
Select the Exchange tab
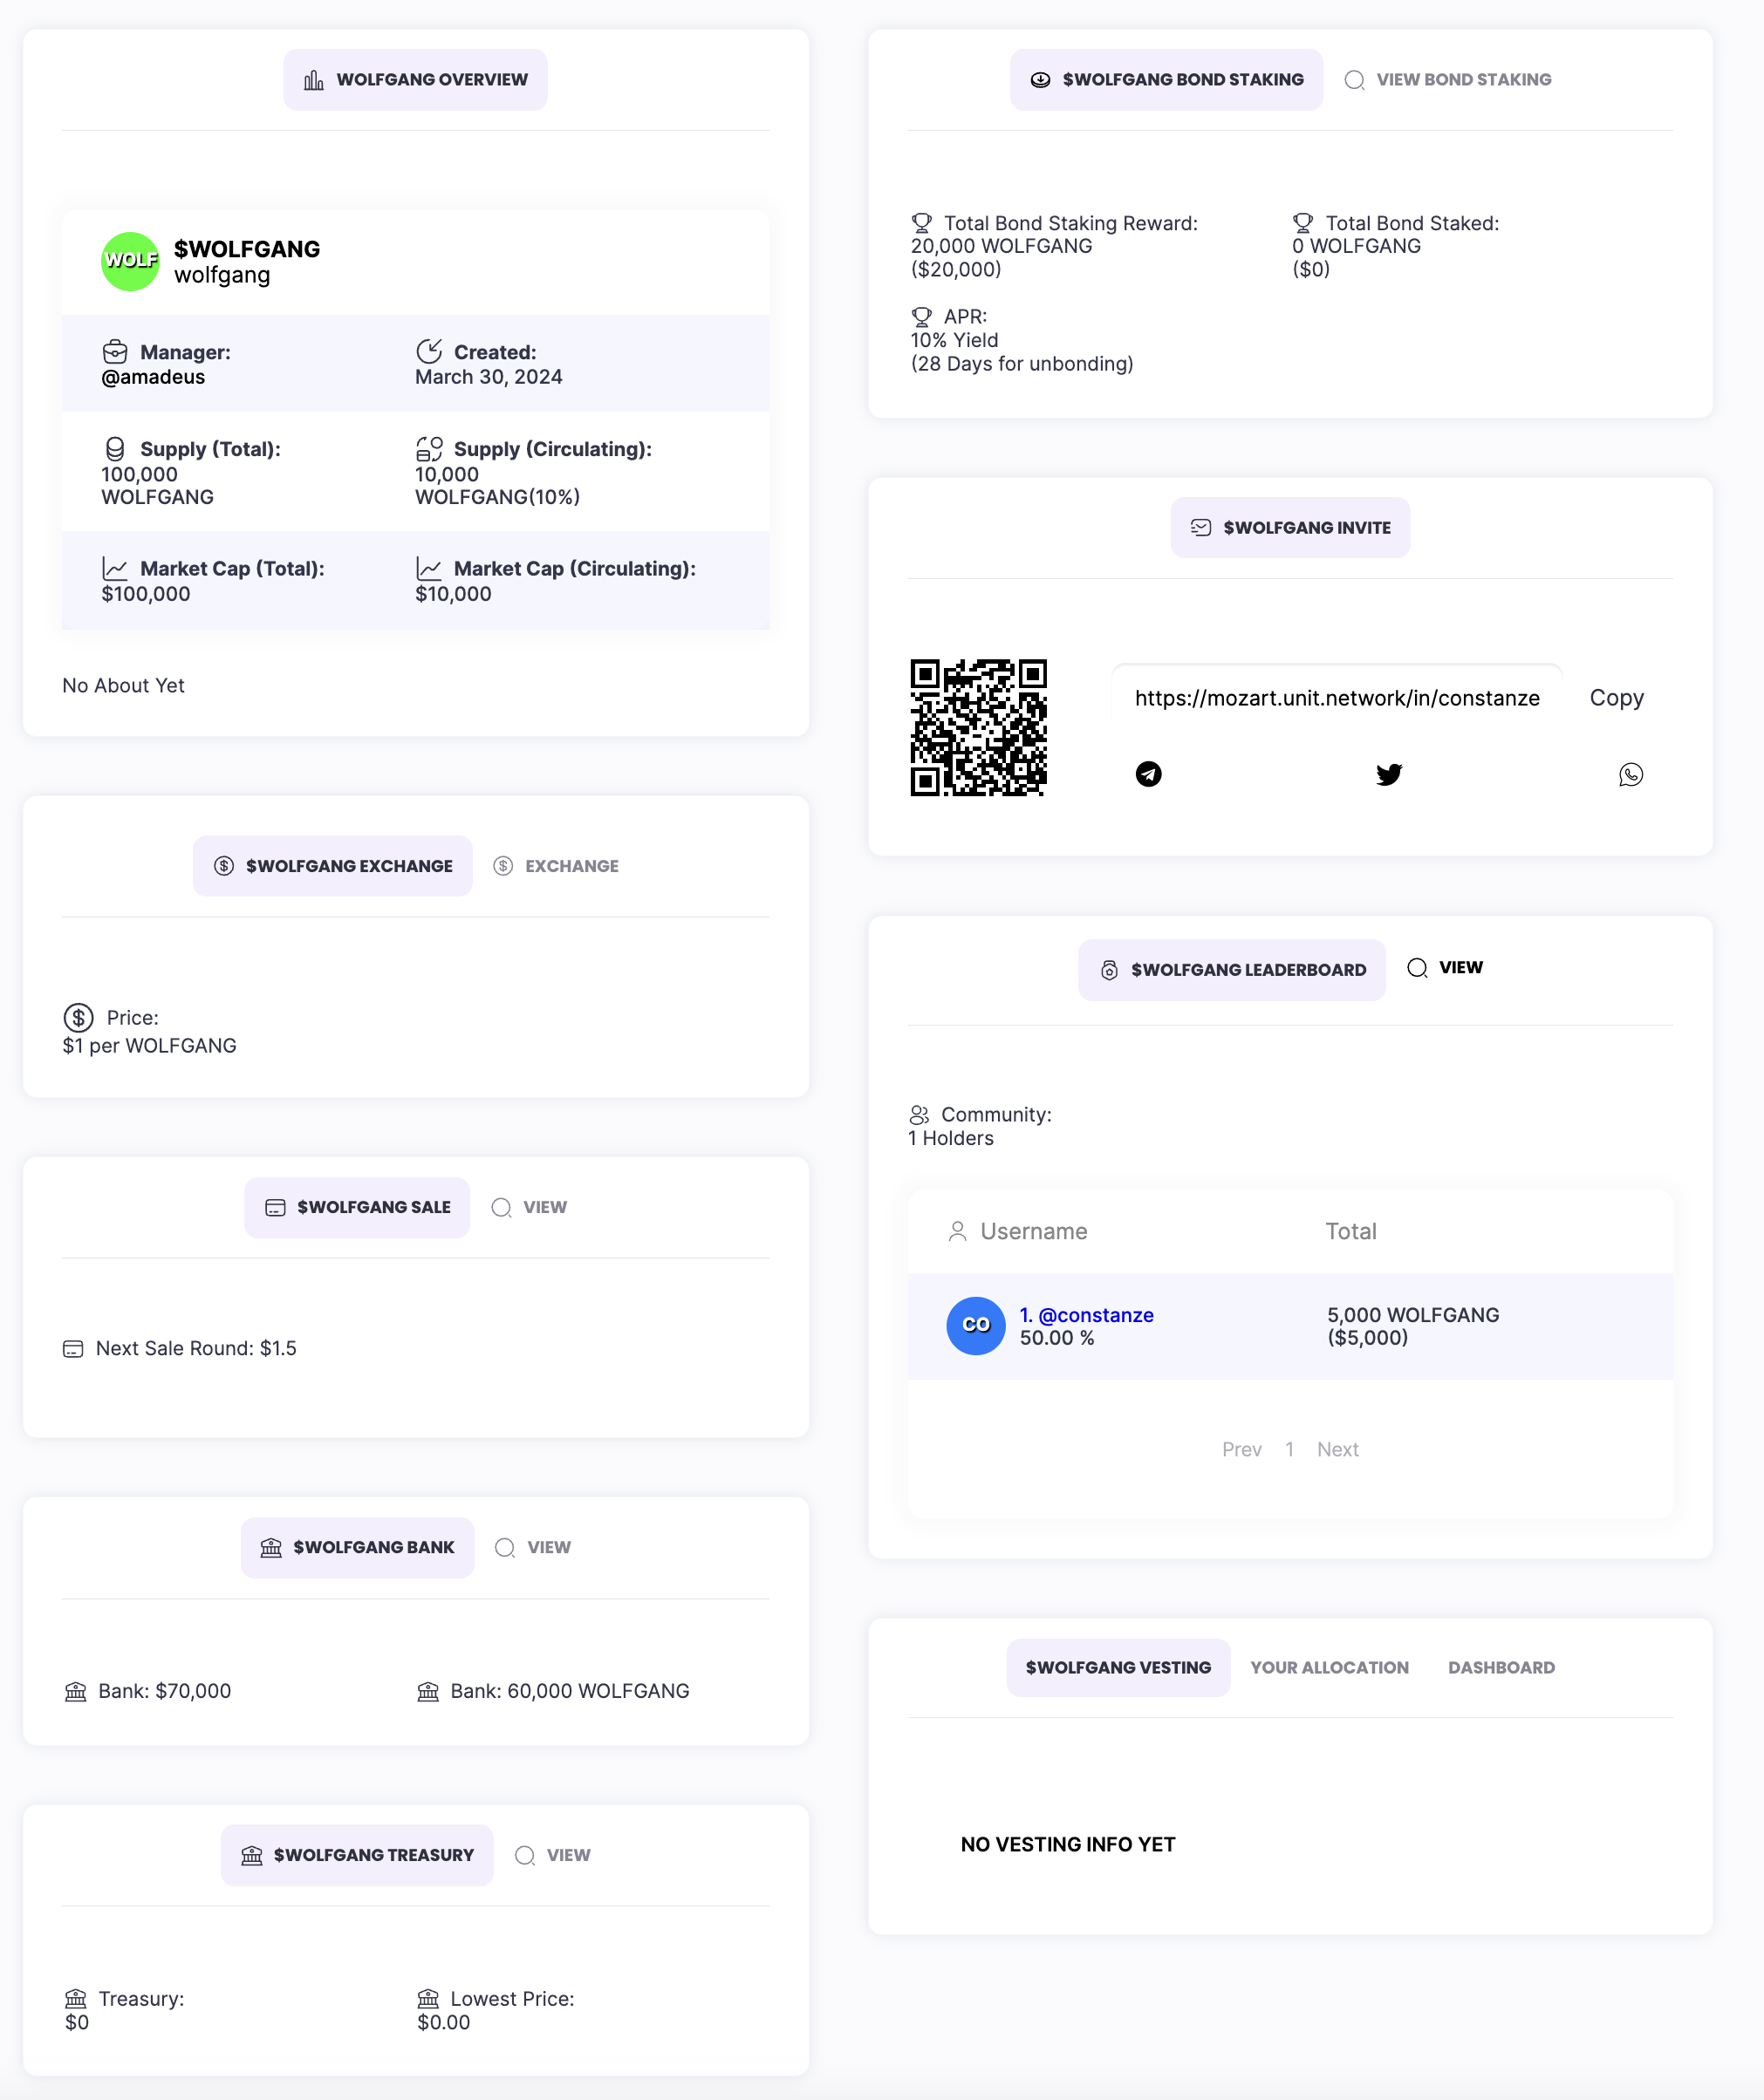tap(557, 866)
